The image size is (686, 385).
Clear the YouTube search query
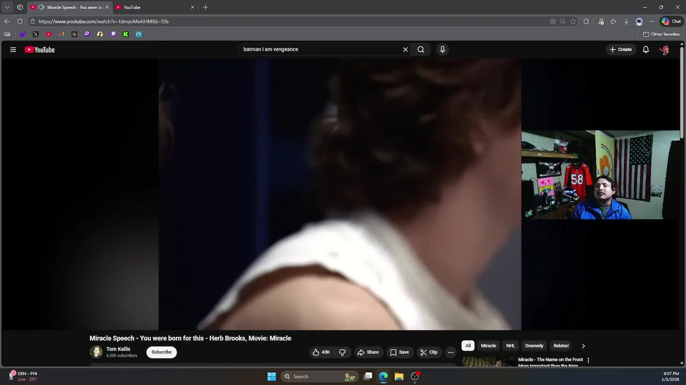click(x=405, y=49)
